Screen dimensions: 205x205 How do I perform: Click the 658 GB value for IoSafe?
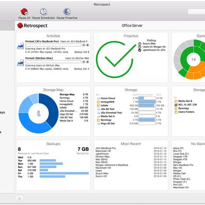coord(134,106)
